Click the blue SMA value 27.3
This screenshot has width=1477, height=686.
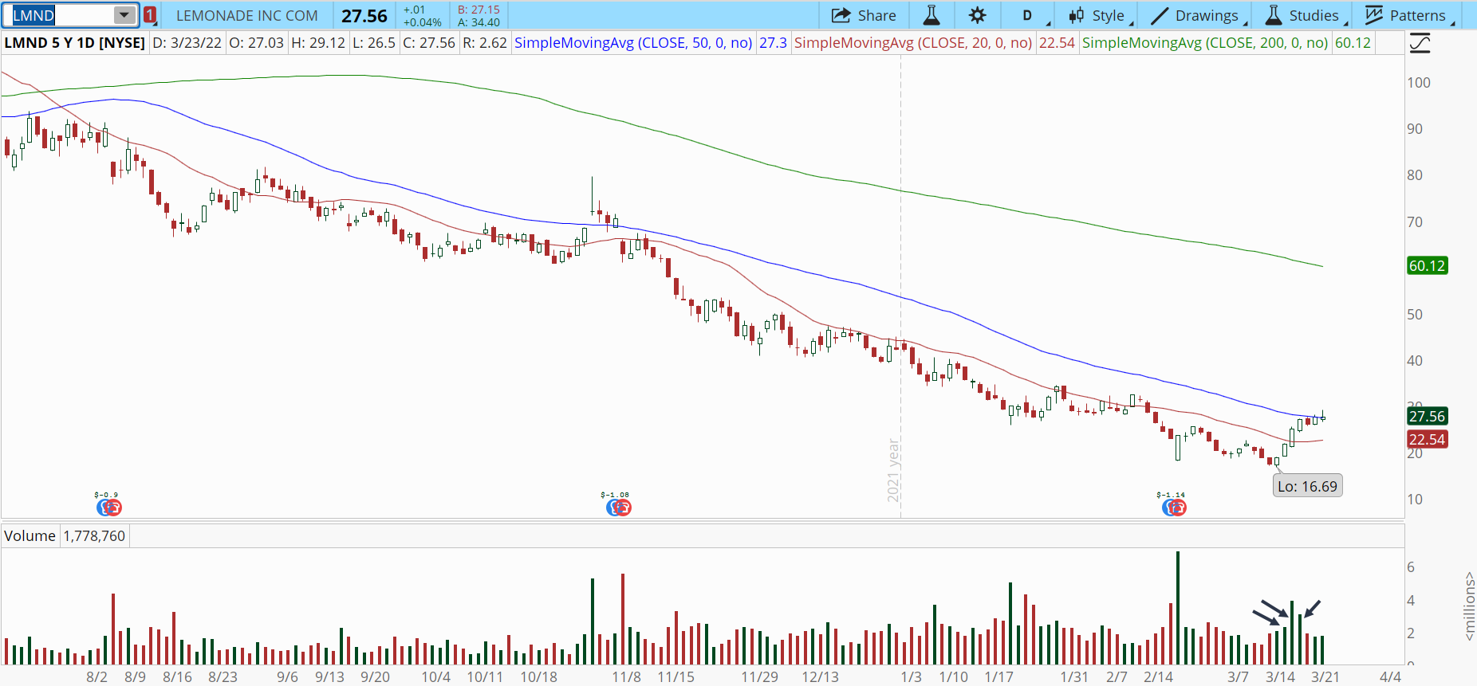(773, 43)
